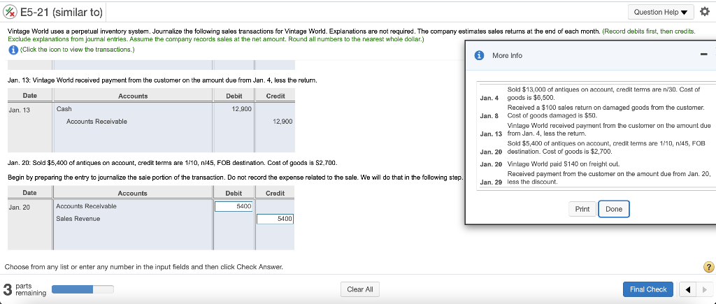The width and height of the screenshot is (716, 304).
Task: Click the Jan. 29 transaction text
Action: point(609,178)
